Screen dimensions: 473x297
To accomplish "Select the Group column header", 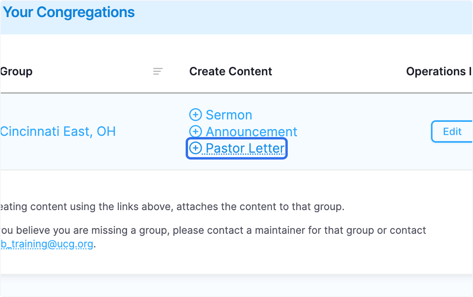I will click(16, 71).
